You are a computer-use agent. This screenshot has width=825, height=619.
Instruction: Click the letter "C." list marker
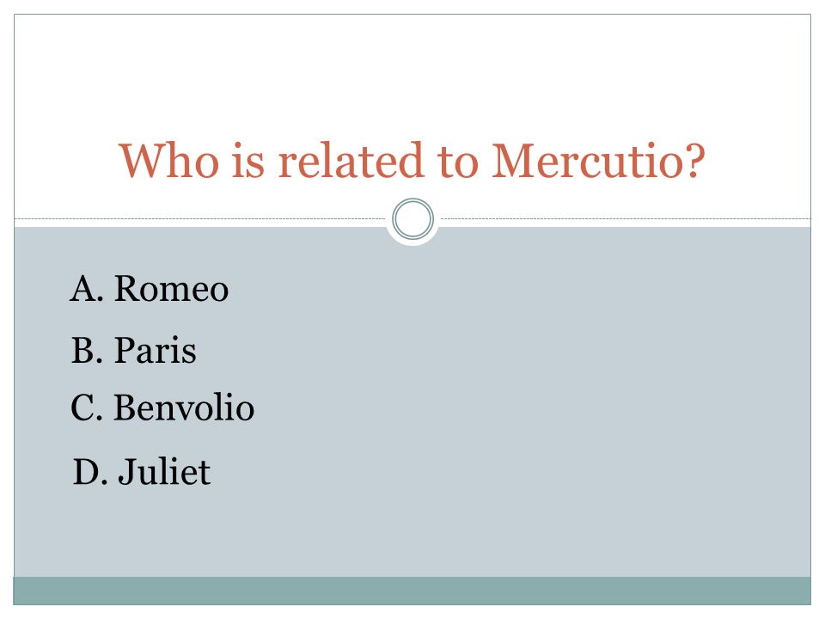[x=87, y=408]
